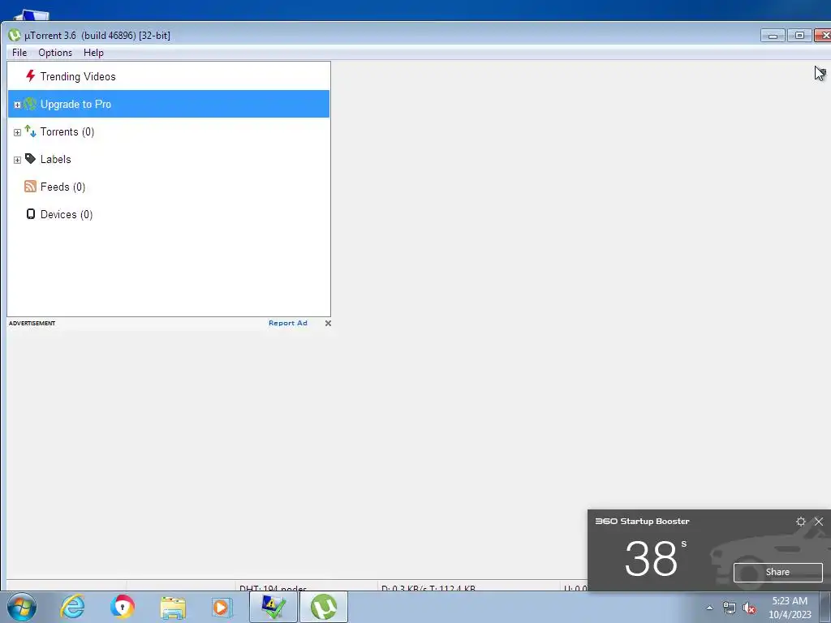Open the colorful browser taskbar icon
831x623 pixels.
coord(123,607)
